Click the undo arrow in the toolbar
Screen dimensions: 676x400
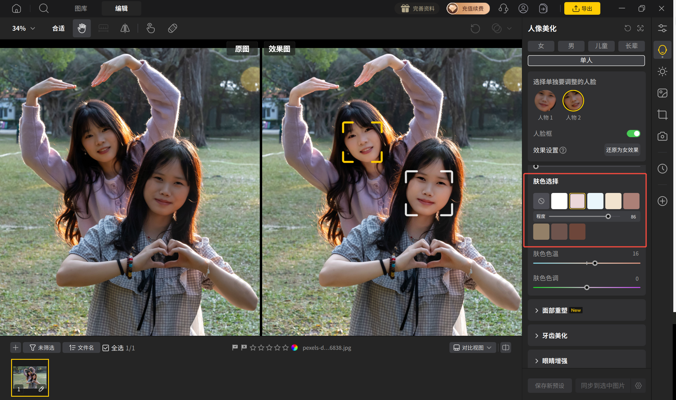475,29
